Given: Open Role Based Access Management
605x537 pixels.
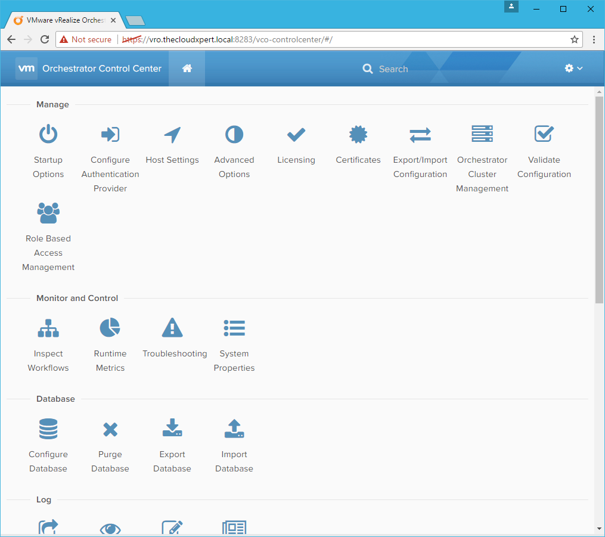Looking at the screenshot, I should (x=48, y=213).
